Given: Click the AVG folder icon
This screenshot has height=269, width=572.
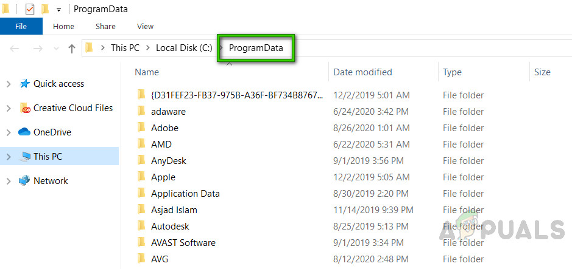Looking at the screenshot, I should pos(141,259).
